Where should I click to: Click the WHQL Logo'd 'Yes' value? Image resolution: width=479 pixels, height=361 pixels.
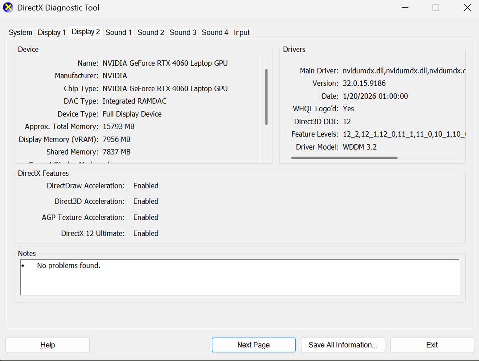[348, 109]
